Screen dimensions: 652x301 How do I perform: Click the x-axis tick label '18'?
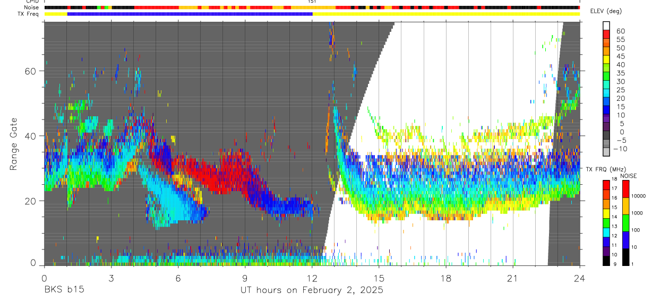pos(446,278)
